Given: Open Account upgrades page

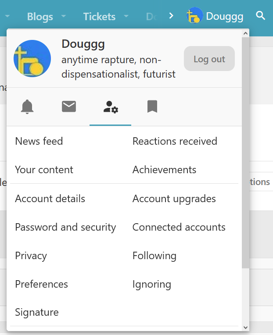Looking at the screenshot, I should (174, 199).
